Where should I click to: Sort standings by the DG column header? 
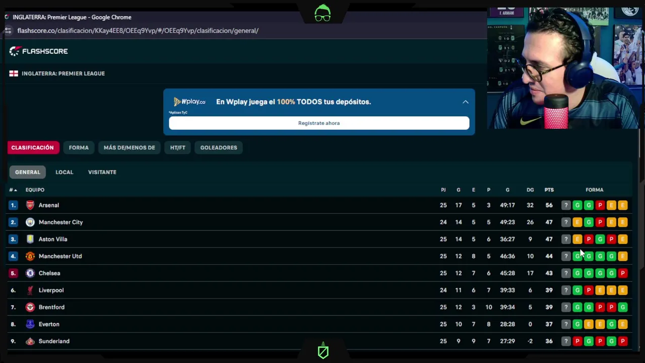point(530,190)
